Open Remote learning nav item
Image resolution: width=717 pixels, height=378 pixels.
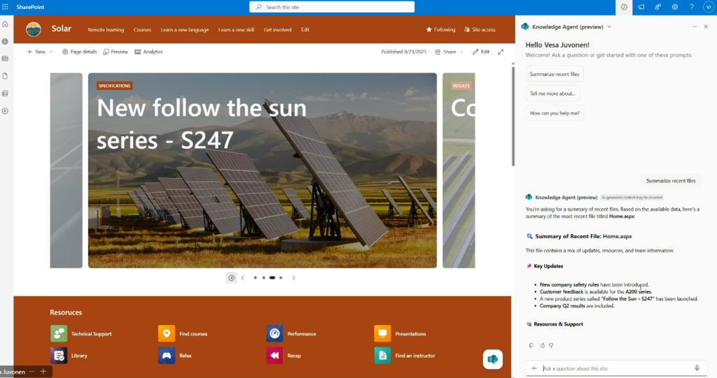[x=106, y=29]
